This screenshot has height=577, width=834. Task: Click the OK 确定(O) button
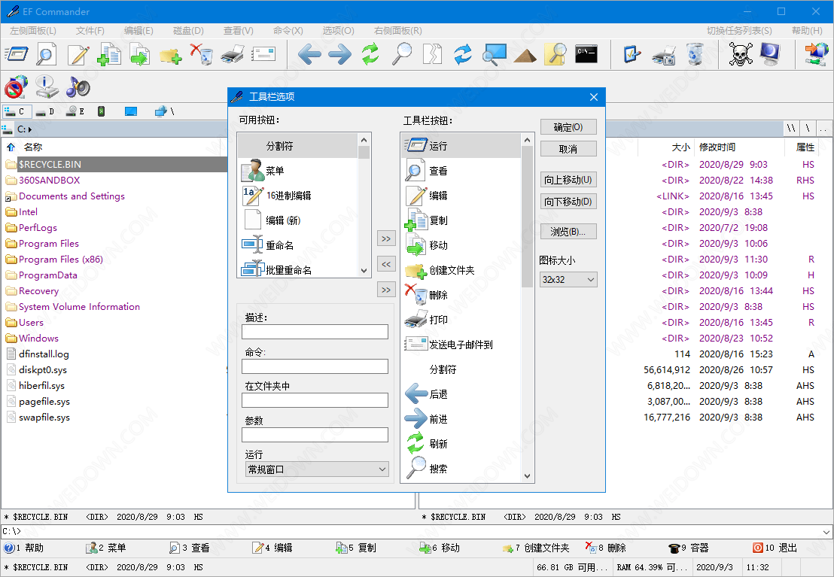[568, 127]
